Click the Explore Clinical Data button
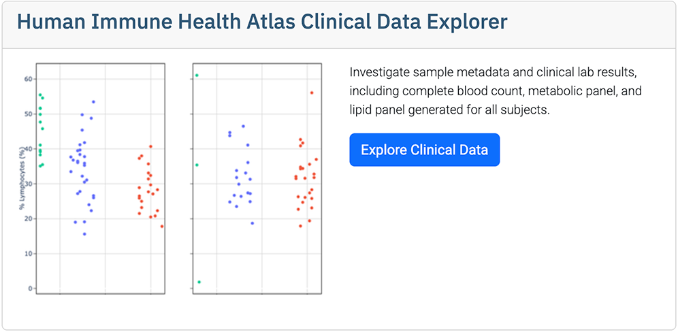Viewport: 678px width, 332px height. [x=424, y=150]
